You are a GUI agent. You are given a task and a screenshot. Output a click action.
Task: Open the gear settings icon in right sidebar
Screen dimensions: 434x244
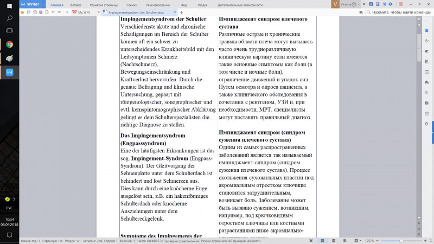point(426,124)
